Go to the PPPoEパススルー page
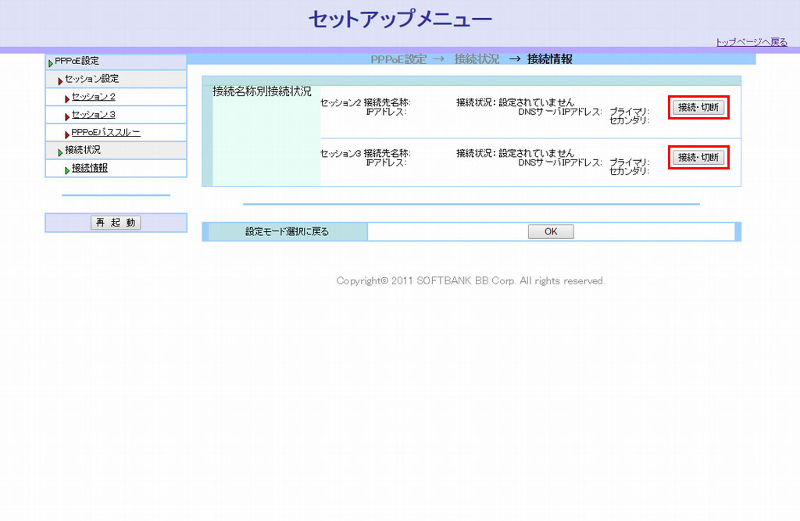This screenshot has height=521, width=800. click(105, 133)
